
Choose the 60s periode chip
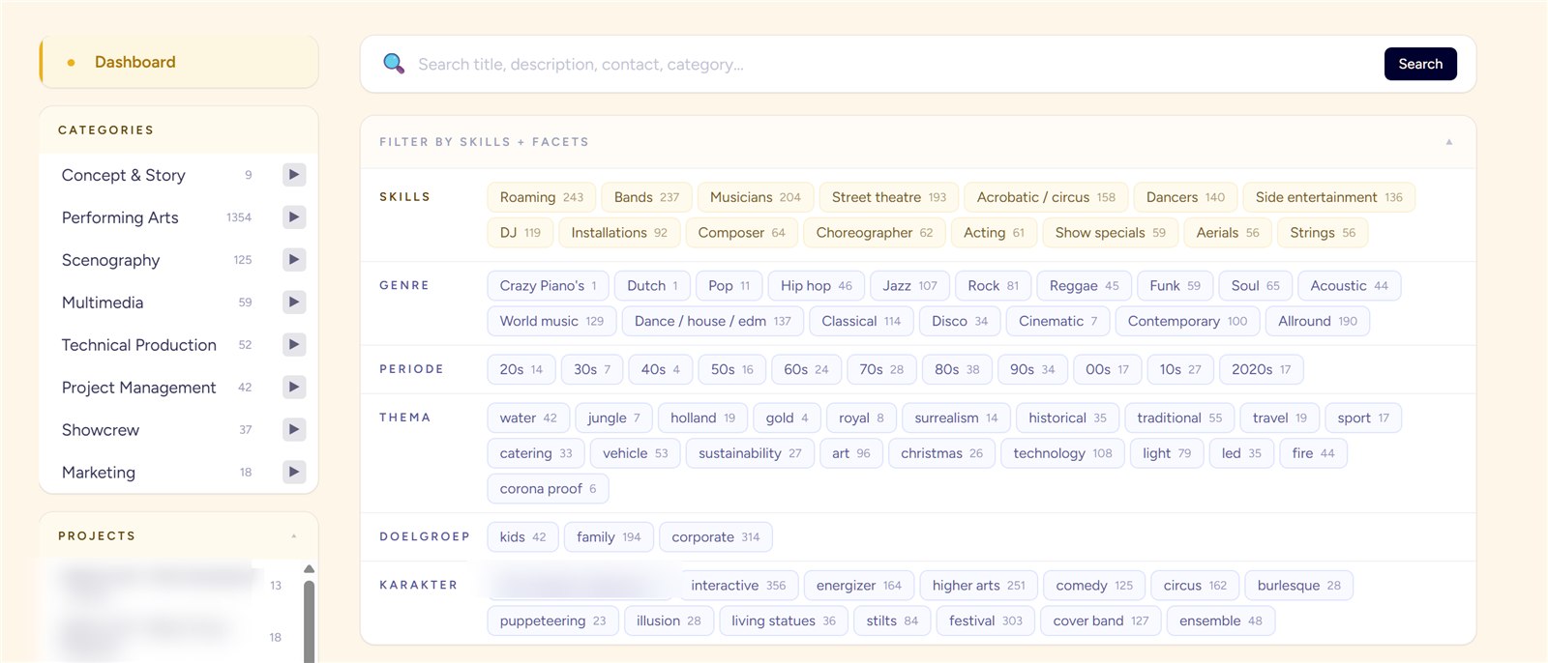coord(806,370)
